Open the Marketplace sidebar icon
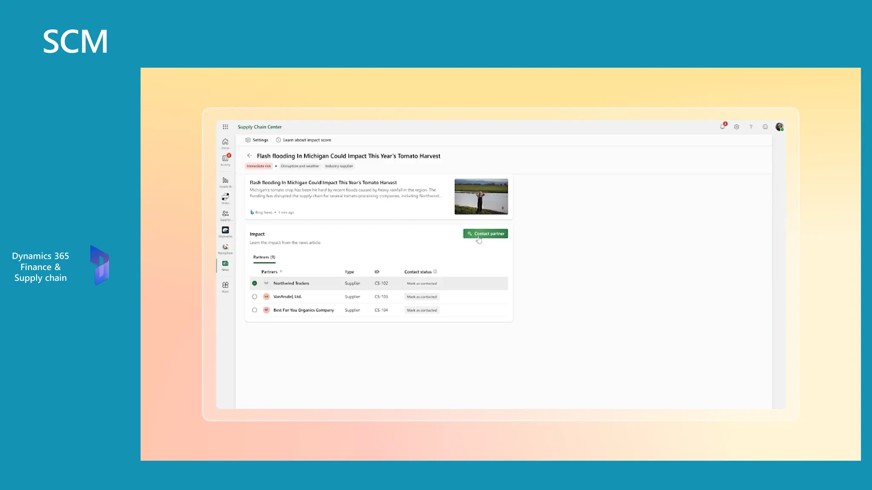This screenshot has height=490, width=872. click(x=225, y=248)
